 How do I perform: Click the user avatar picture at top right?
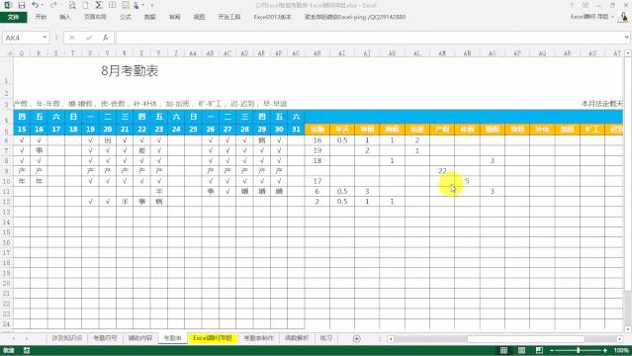(x=623, y=17)
